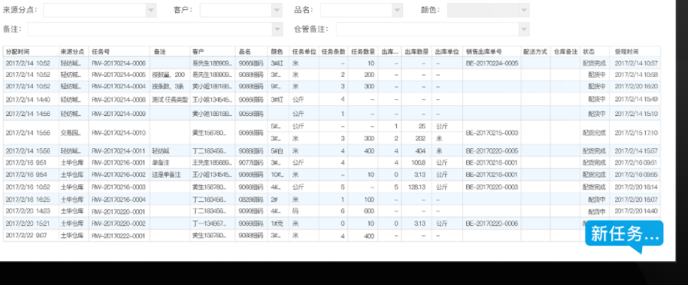Image resolution: width=688 pixels, height=285 pixels.
Task: Click the 5#白 color cell
Action: tap(279, 151)
